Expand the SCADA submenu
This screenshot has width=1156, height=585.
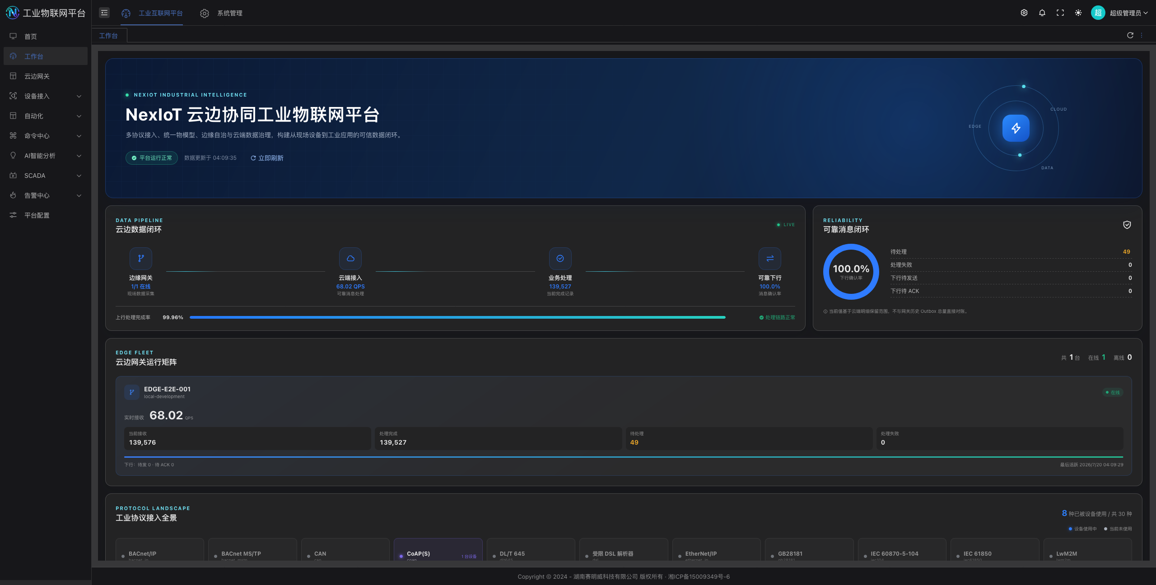click(x=46, y=175)
